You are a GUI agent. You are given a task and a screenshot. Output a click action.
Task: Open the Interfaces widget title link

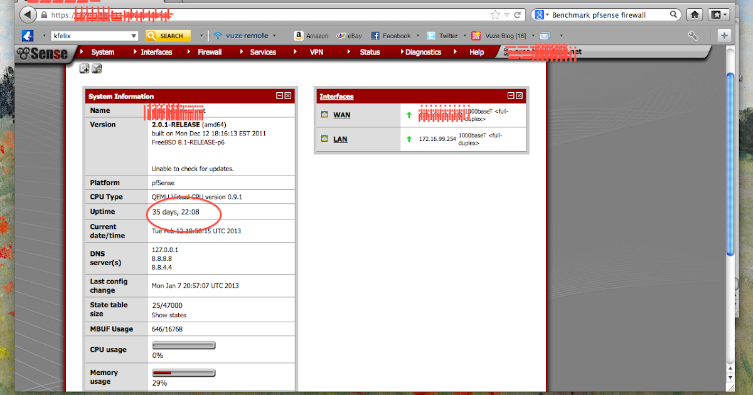point(336,97)
